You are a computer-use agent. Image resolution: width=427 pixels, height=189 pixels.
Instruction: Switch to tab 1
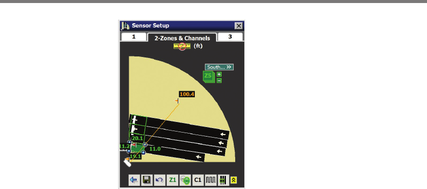(134, 37)
